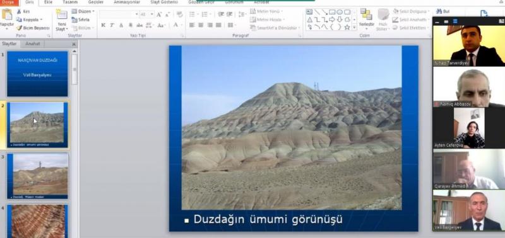Viewport: 505px width, 238px height.
Task: Click the Kes (Cut) scissors icon
Action: pyautogui.click(x=20, y=11)
